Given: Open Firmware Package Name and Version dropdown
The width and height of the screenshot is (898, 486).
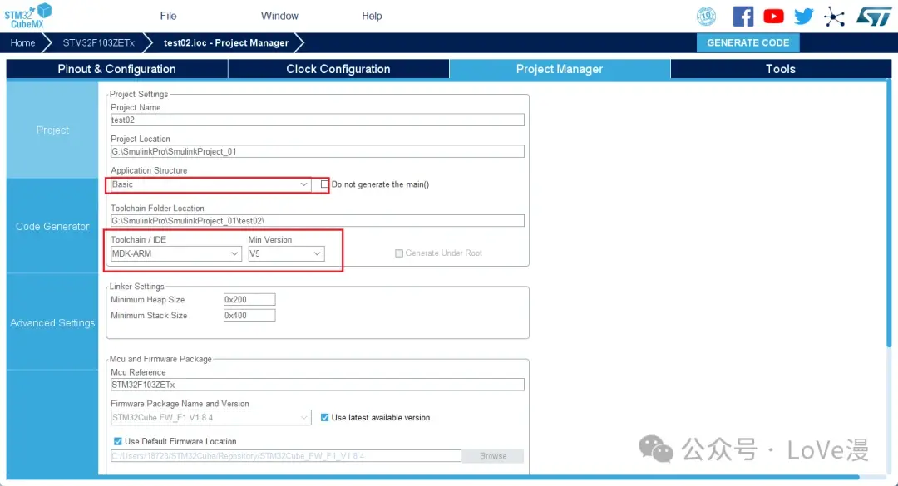Looking at the screenshot, I should (210, 418).
